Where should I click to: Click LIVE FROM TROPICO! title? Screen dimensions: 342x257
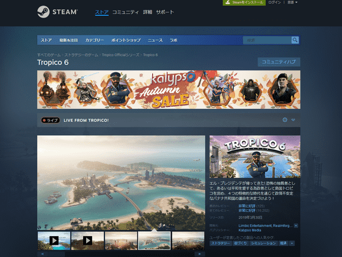[x=86, y=120]
